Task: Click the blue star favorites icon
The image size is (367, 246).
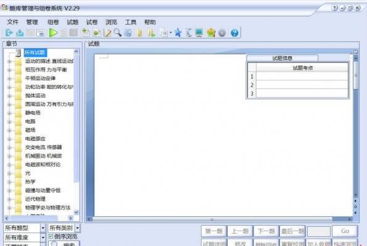Action: coord(178,33)
